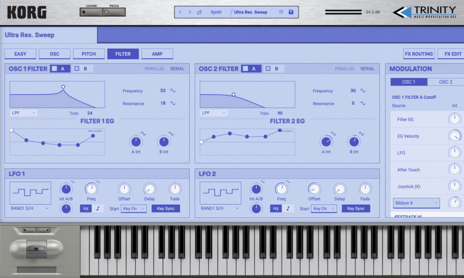Toggle Key Sync on LFO 2
464x278 pixels.
point(356,208)
